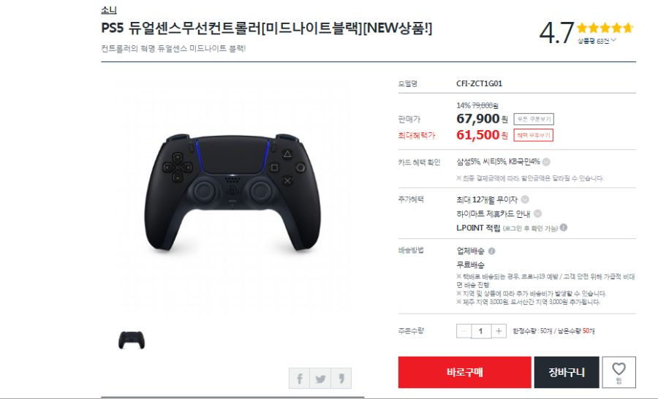The height and width of the screenshot is (399, 658).
Task: Click the 장바구니 cart button
Action: (567, 372)
